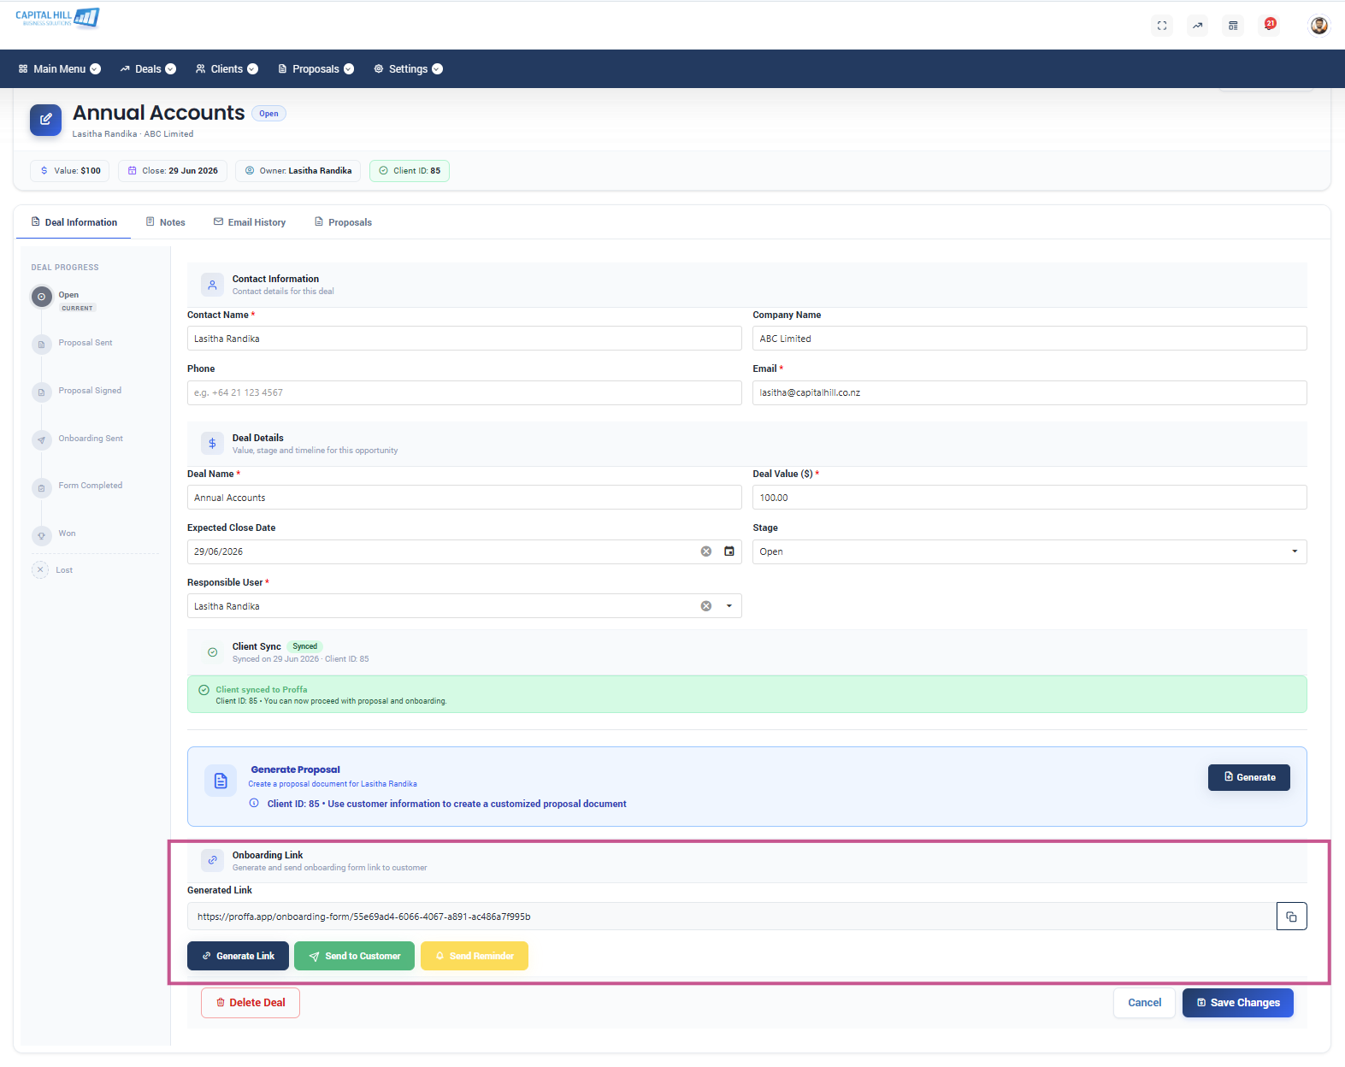Click the Generated Link text field

pos(732,917)
